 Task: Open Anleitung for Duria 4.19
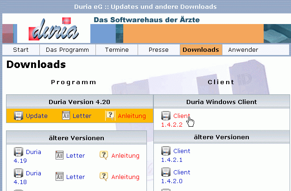(x=125, y=155)
